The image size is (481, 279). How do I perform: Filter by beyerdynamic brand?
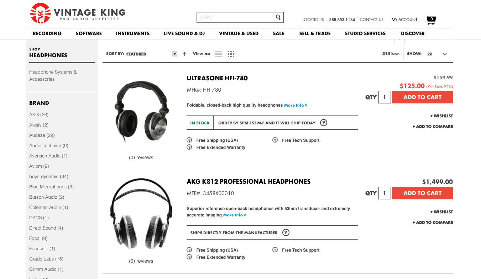click(x=49, y=177)
